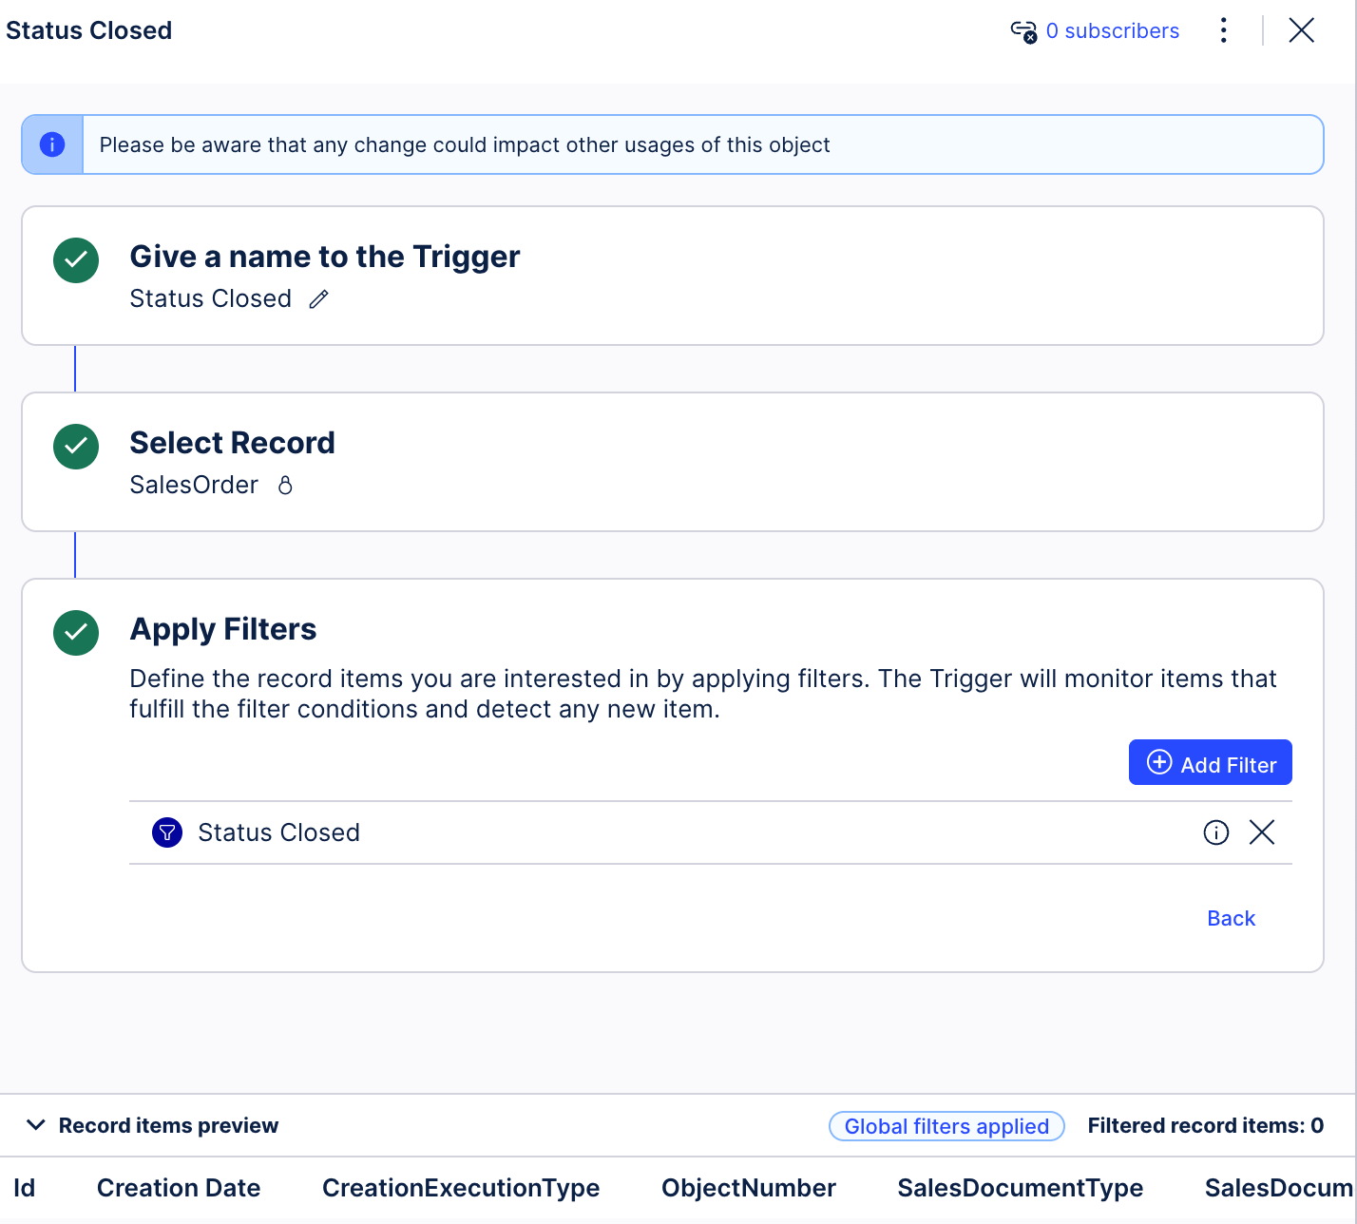Image resolution: width=1357 pixels, height=1224 pixels.
Task: Remove the Status Closed filter
Action: 1261,832
